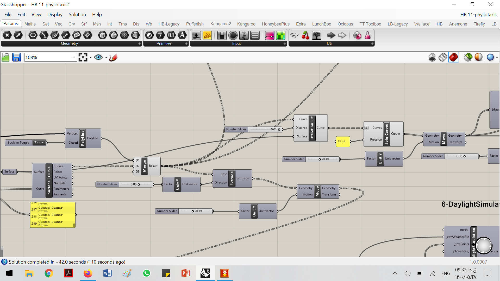Open the 108% zoom level dropdown
The image size is (500, 281).
[x=73, y=58]
